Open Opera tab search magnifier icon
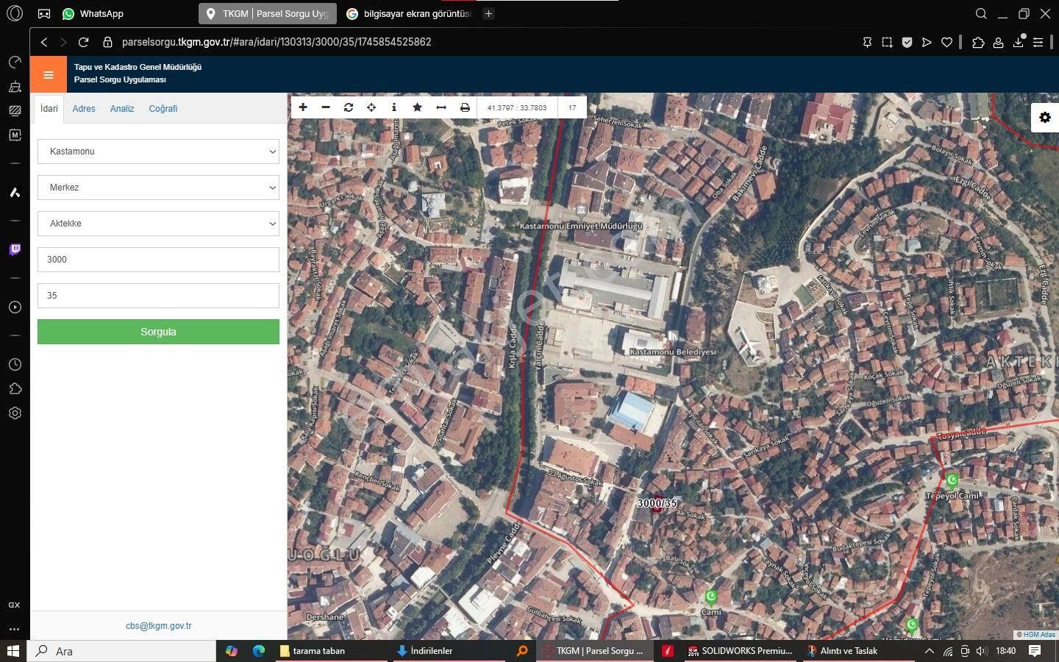 click(981, 14)
